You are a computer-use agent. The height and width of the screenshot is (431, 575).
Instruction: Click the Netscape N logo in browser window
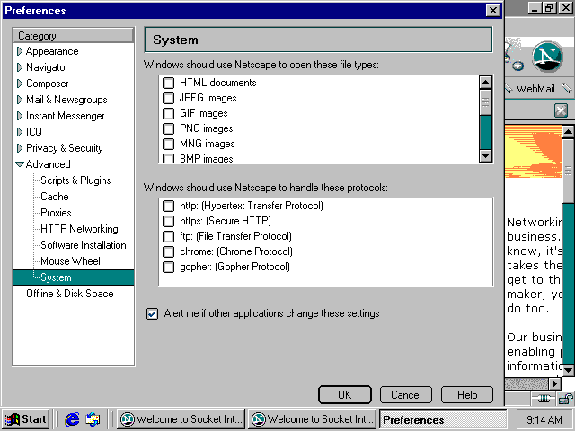[547, 57]
